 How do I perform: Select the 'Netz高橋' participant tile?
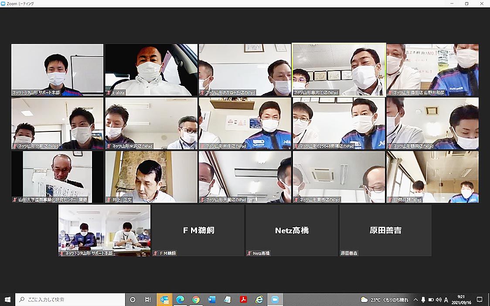click(292, 230)
